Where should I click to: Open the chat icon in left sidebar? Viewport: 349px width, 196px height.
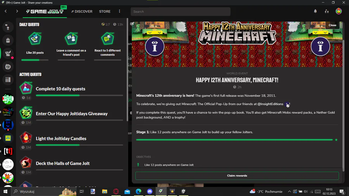pos(8,27)
